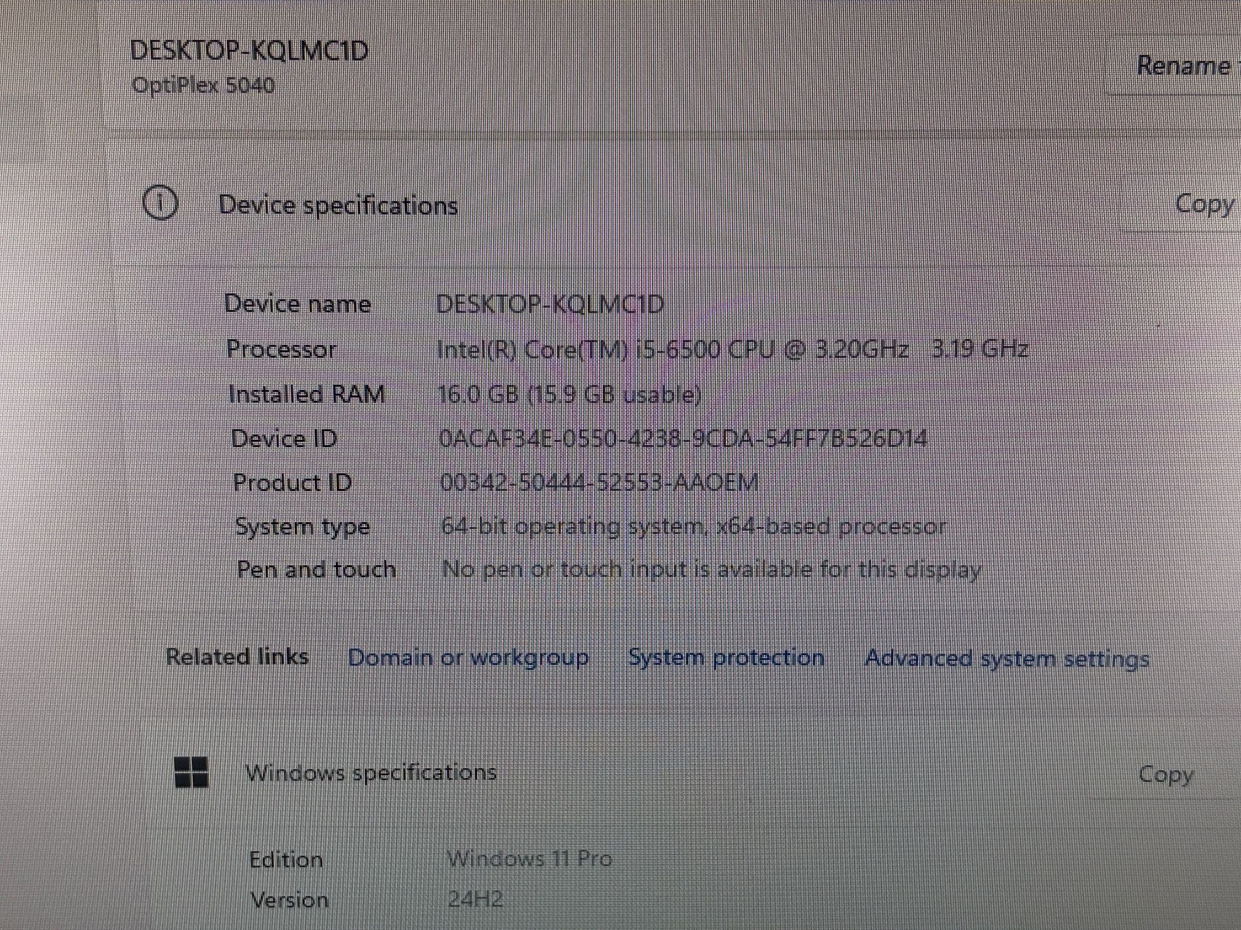Click the Related links label
The width and height of the screenshot is (1241, 930).
pyautogui.click(x=237, y=657)
